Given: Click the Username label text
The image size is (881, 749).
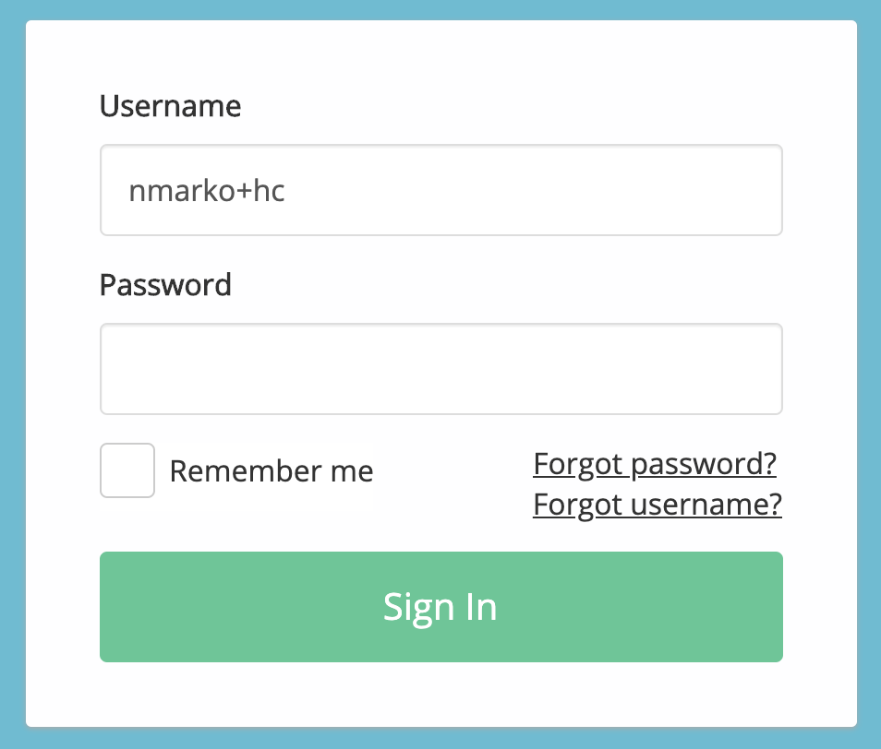Looking at the screenshot, I should pos(170,107).
